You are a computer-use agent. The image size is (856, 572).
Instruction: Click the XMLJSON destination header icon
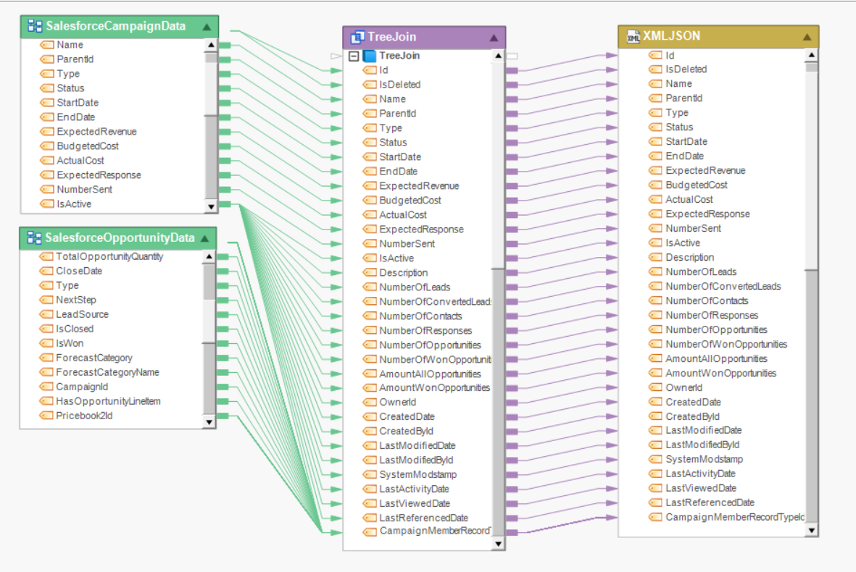click(633, 36)
